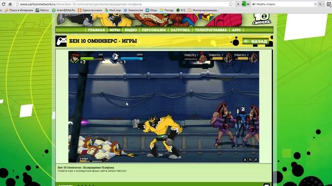Open the magnifier search dropdown
This screenshot has width=332, height=186.
(x=321, y=4)
